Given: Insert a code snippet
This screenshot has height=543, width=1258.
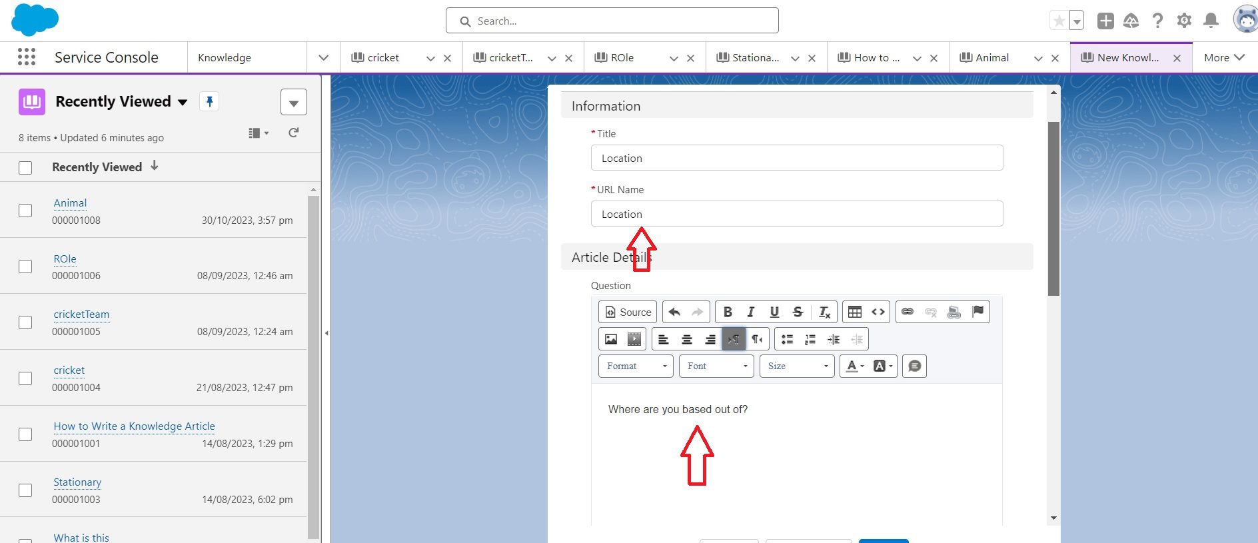Looking at the screenshot, I should pos(878,312).
